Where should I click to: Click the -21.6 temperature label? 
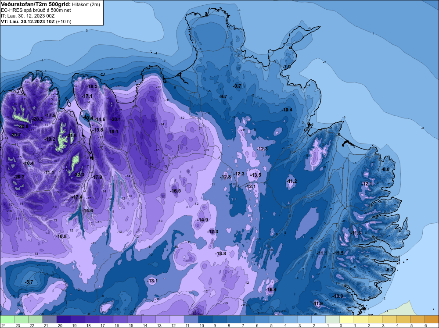[x=72, y=135]
